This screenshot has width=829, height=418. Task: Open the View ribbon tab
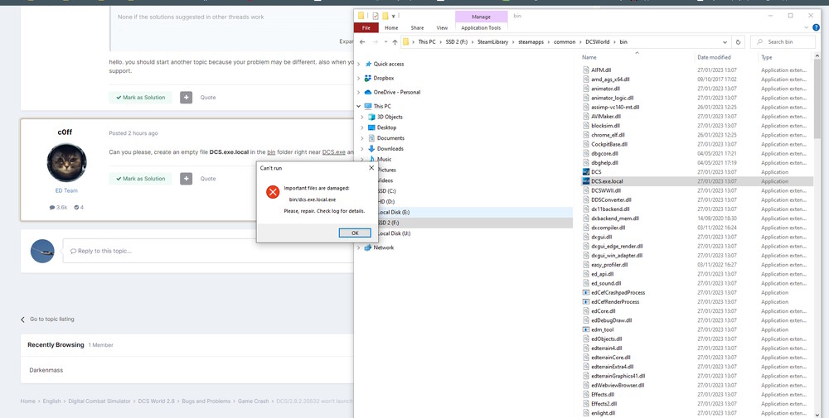pos(442,27)
